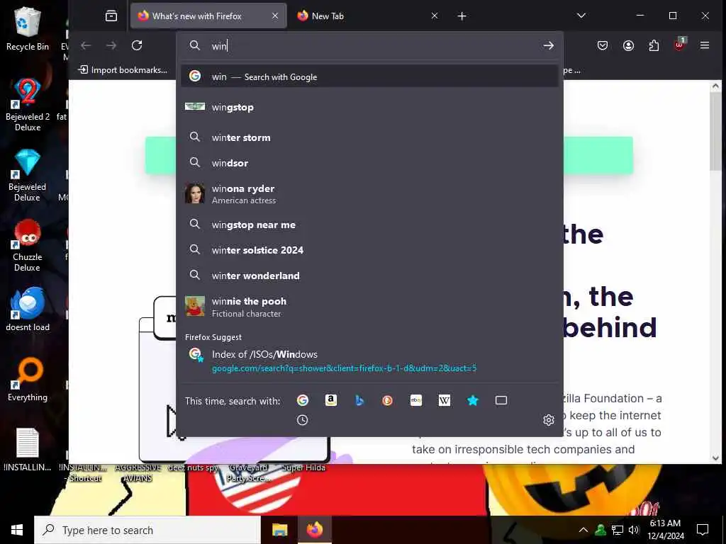Screen dimensions: 726x544
Task: Click the scrollbar down arrow
Action: [x=716, y=458]
